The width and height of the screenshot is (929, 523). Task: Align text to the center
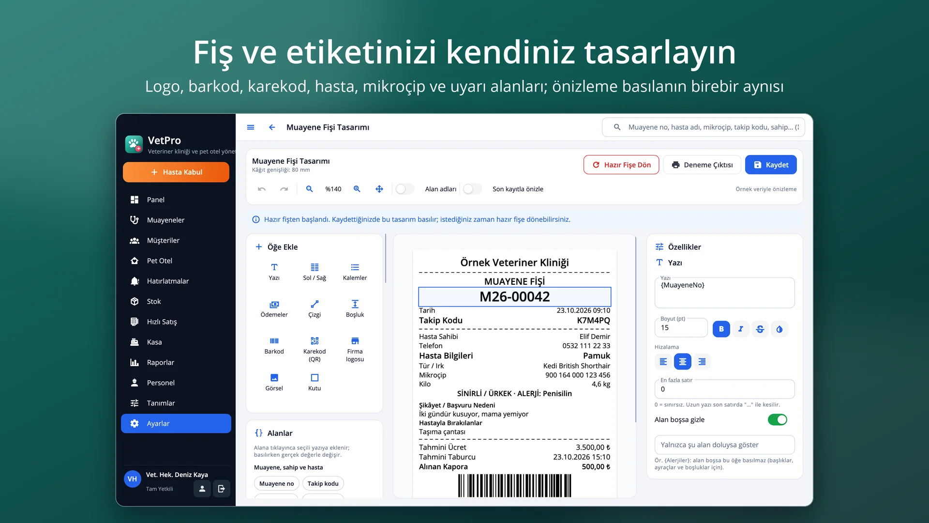[x=682, y=361]
